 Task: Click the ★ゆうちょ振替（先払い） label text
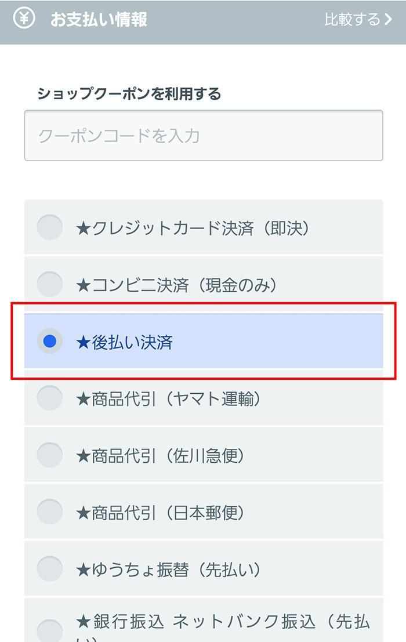[168, 570]
